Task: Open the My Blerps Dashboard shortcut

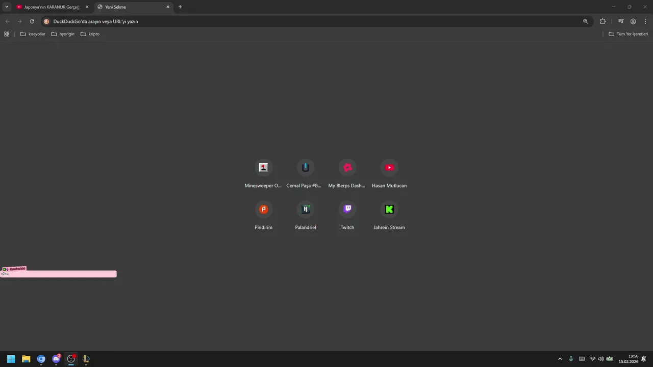Action: [347, 173]
